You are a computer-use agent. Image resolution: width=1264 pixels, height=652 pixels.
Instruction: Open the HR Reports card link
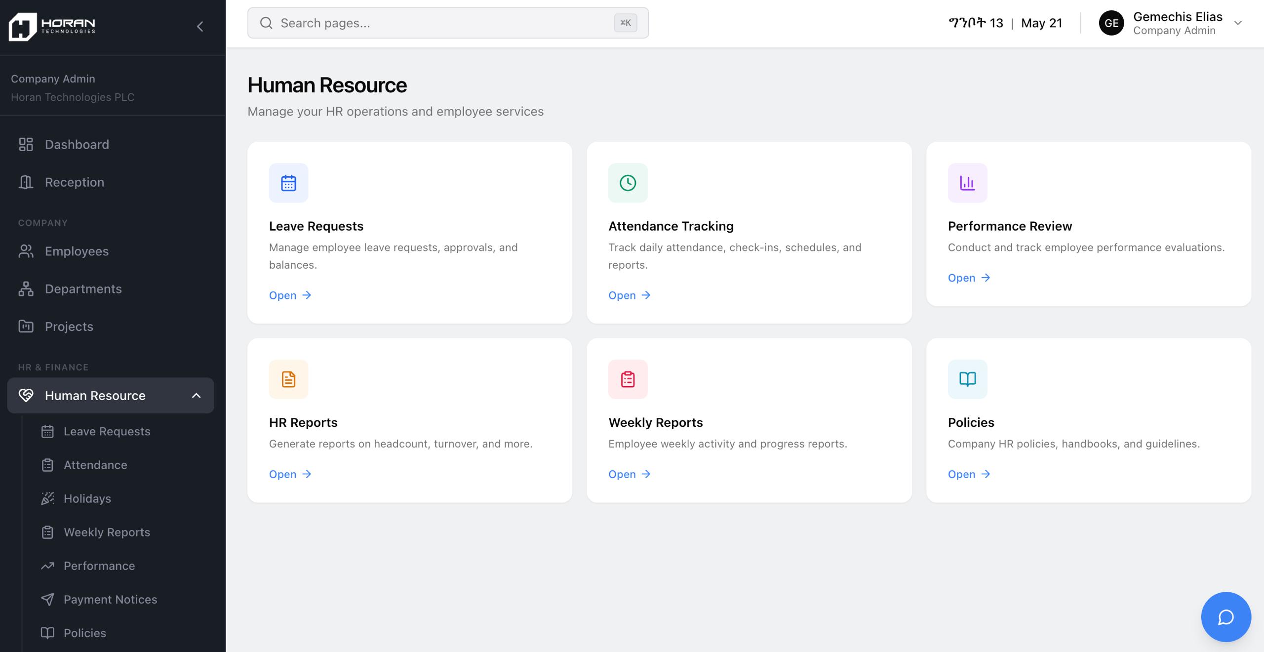coord(290,474)
